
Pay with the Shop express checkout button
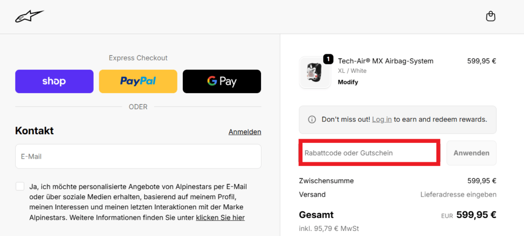pyautogui.click(x=54, y=81)
